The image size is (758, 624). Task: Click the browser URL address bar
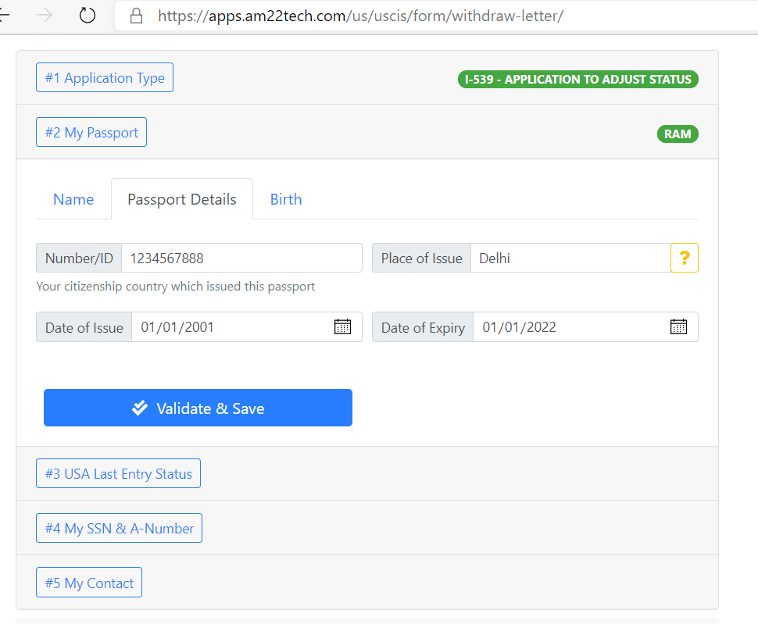pos(435,16)
